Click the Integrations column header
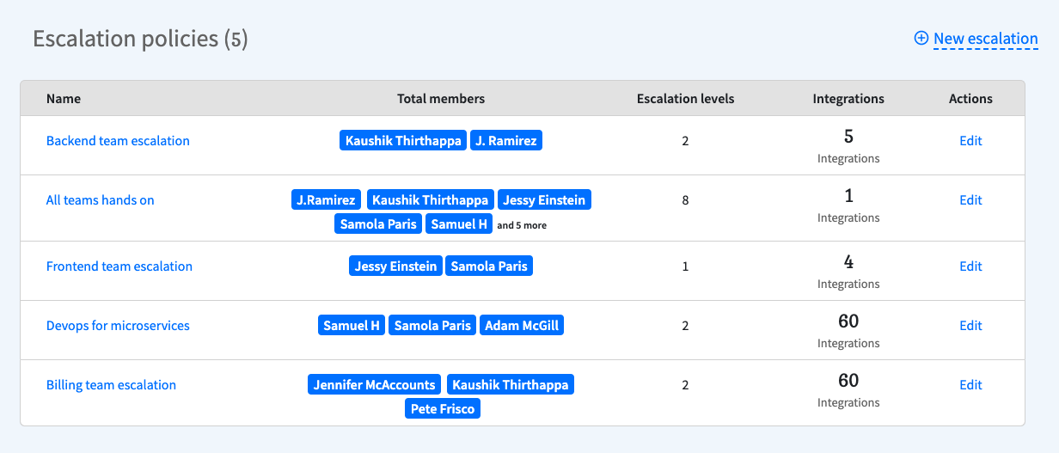The height and width of the screenshot is (453, 1059). [x=848, y=99]
